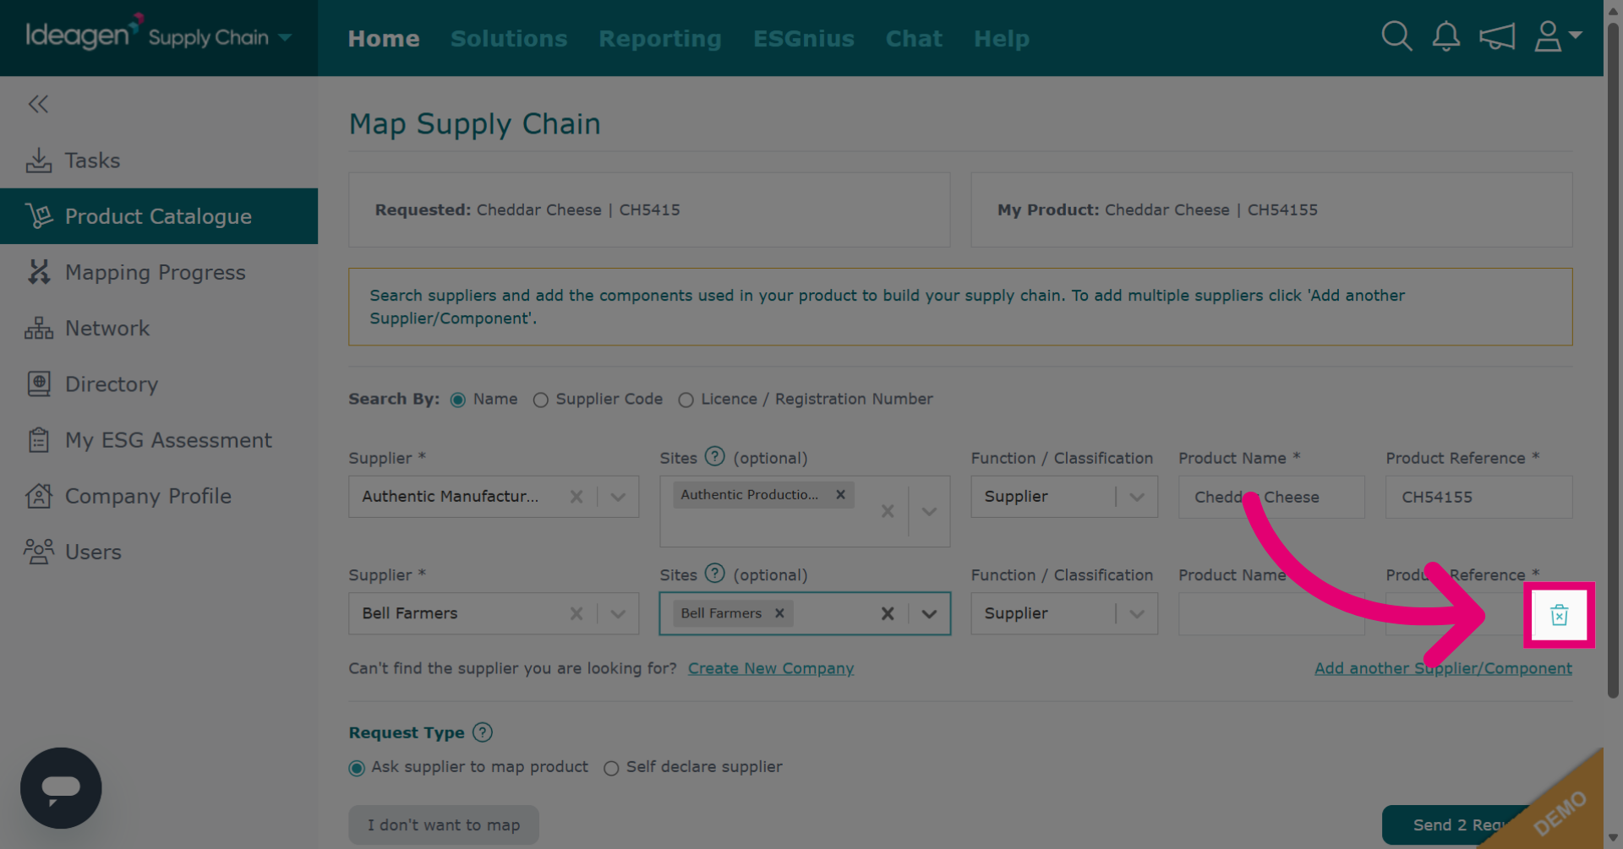Click Create New Company link
The image size is (1623, 849).
click(771, 668)
